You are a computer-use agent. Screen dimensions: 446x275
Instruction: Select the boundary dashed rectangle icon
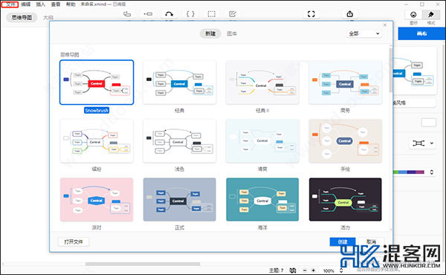point(211,14)
